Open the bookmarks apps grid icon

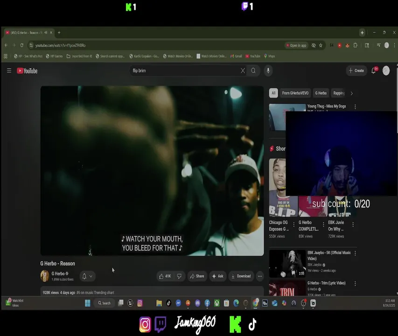click(6, 56)
